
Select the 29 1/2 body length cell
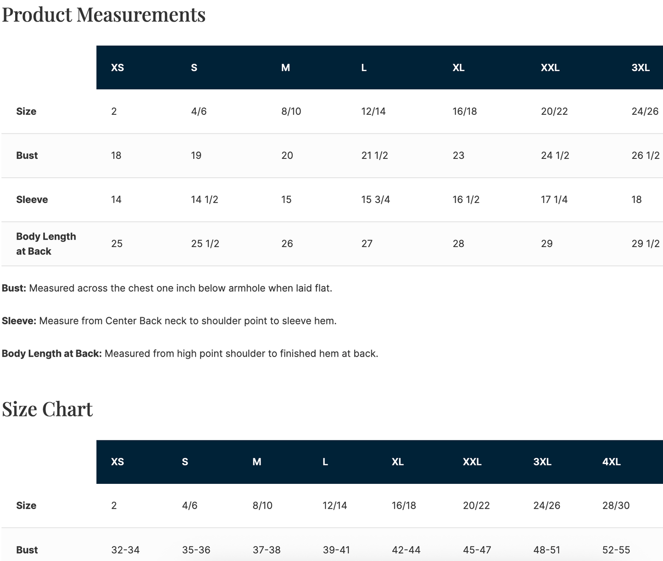(x=645, y=244)
